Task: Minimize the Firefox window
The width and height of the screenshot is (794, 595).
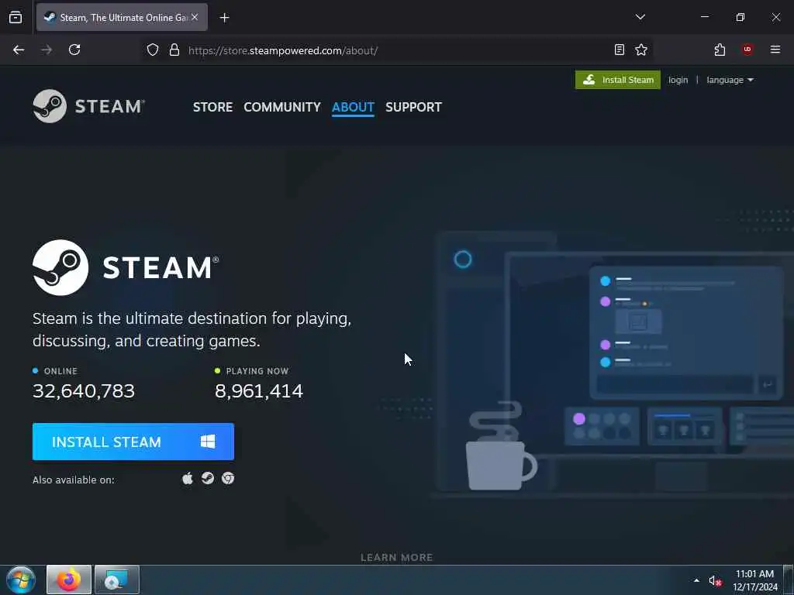Action: tap(704, 17)
